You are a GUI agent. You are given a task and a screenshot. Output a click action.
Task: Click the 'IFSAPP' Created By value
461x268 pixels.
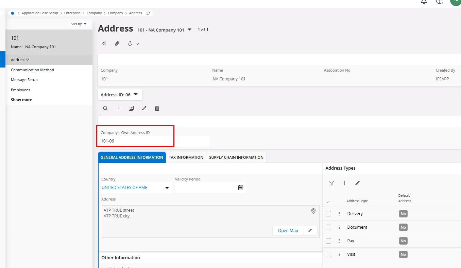click(x=442, y=79)
